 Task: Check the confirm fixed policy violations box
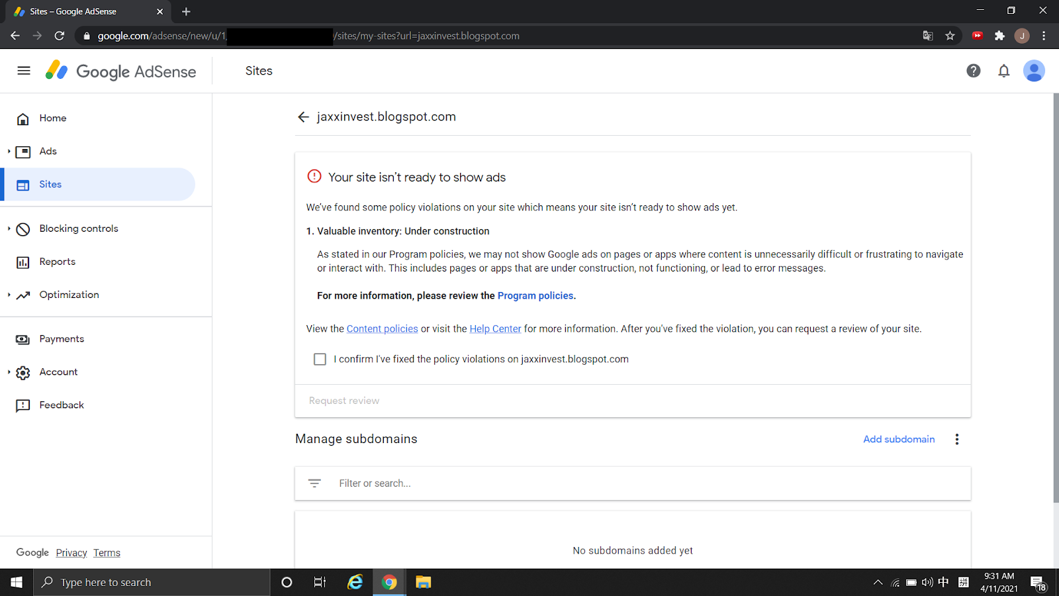coord(320,359)
